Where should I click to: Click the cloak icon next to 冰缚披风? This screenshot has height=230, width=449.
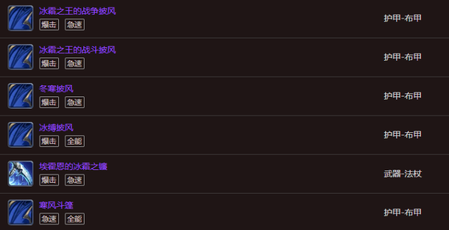(20, 135)
